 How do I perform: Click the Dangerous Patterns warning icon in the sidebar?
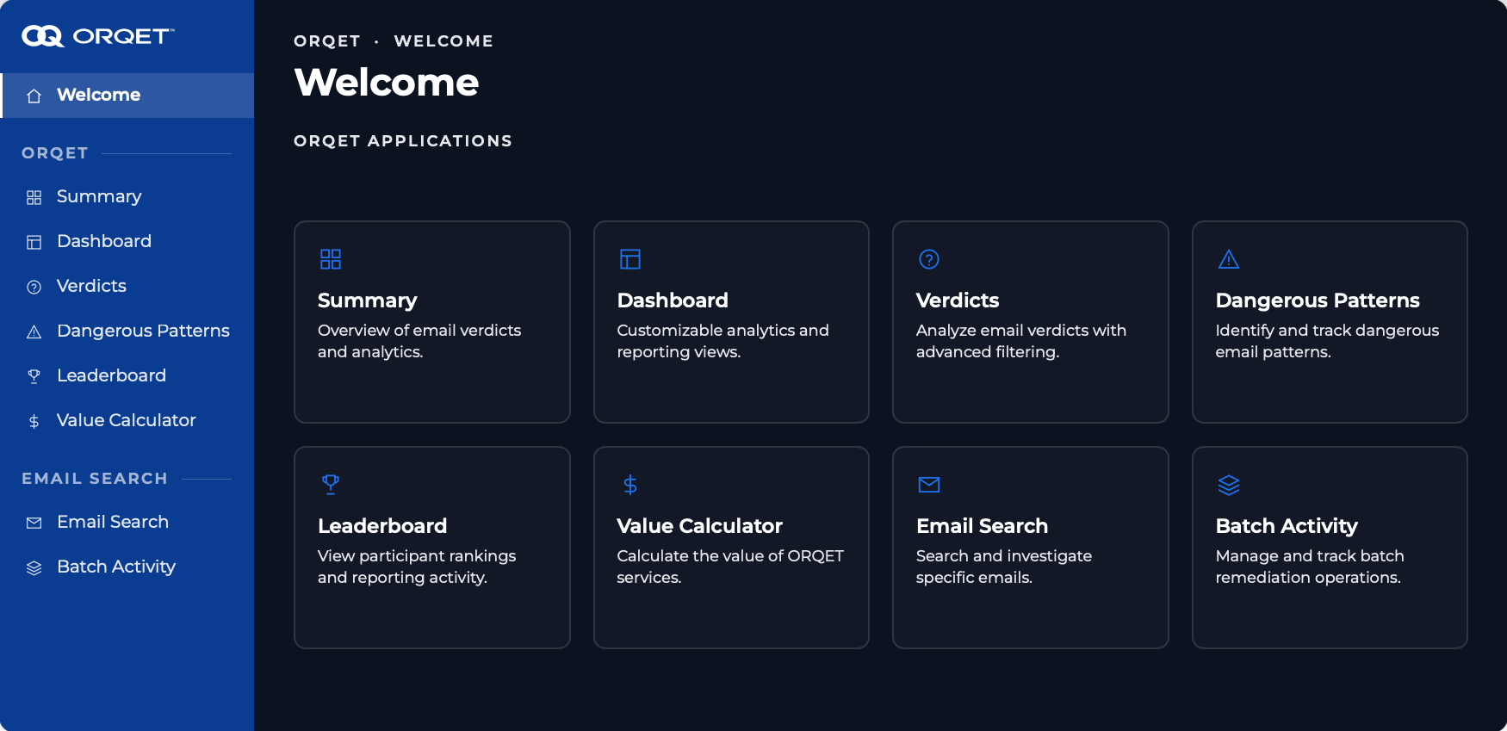(x=34, y=331)
